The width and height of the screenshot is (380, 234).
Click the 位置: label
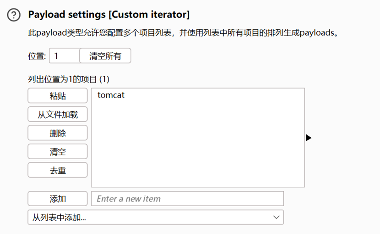coord(37,56)
